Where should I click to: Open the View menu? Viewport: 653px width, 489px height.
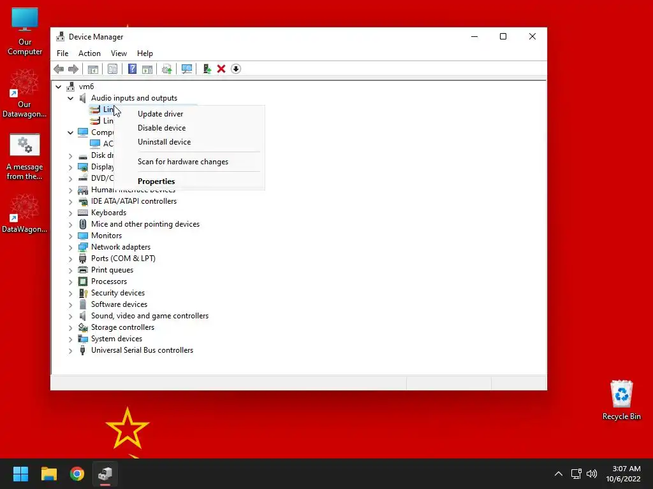[x=119, y=53]
